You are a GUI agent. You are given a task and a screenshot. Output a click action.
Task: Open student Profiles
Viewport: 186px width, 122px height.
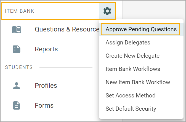[46, 86]
